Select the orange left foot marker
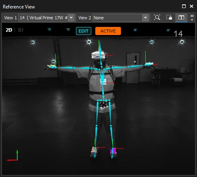The image size is (197, 177). point(93,150)
